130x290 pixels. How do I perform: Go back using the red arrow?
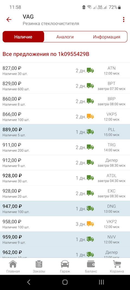pos(9,20)
